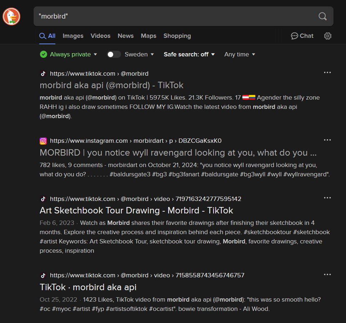346x323 pixels.
Task: Click snippet 'bowie transformation - Ali Wood'
Action: (224, 309)
